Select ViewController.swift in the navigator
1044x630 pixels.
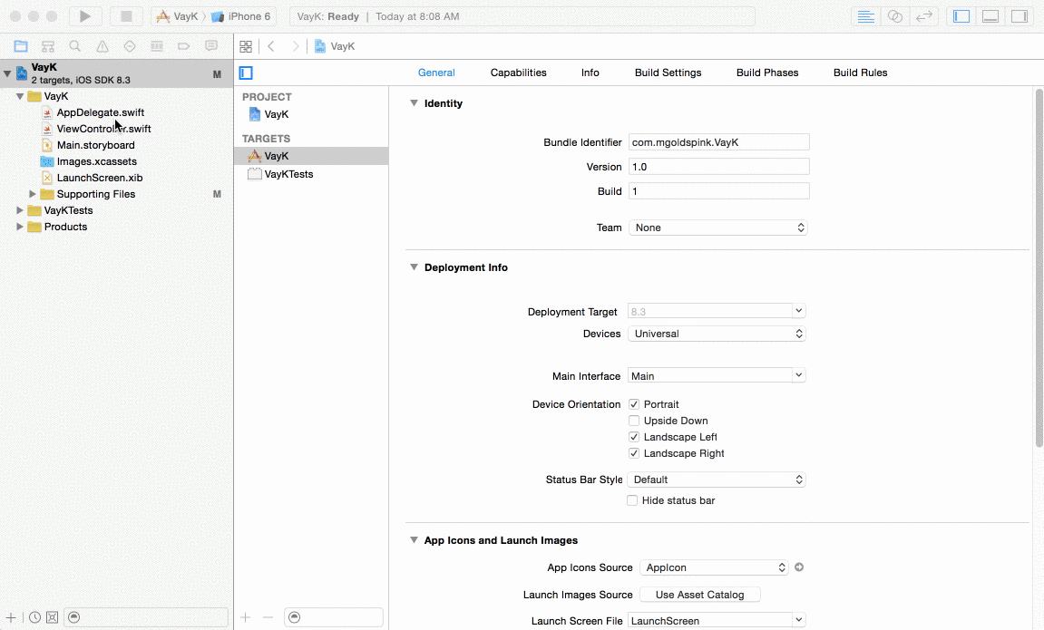point(103,129)
